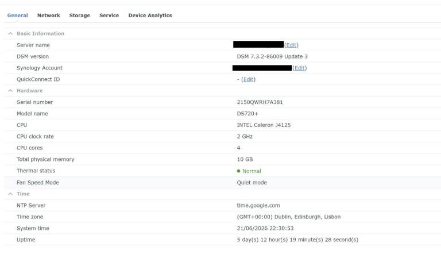Click the Uptime row value
The height and width of the screenshot is (262, 441).
[x=297, y=240]
